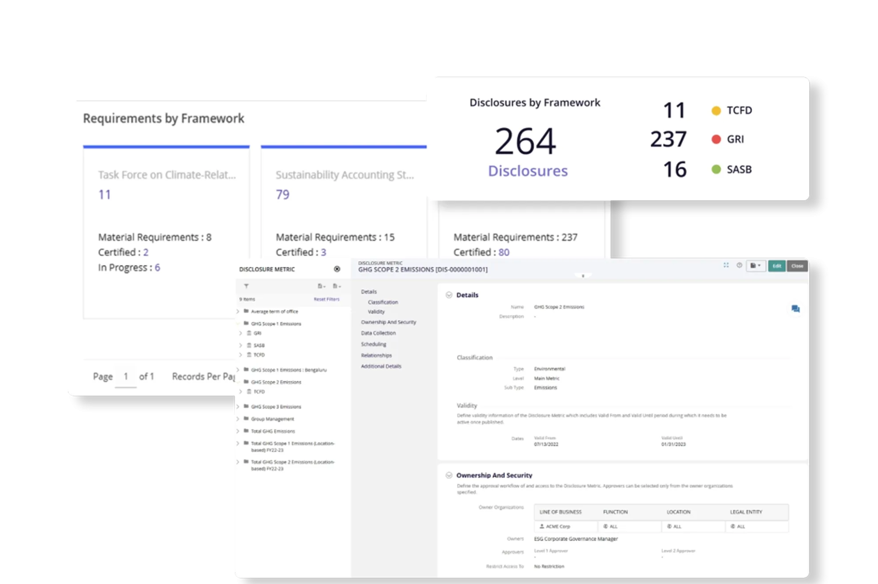The height and width of the screenshot is (584, 878).
Task: Open the document export dropdown beside Edit
Action: (755, 266)
